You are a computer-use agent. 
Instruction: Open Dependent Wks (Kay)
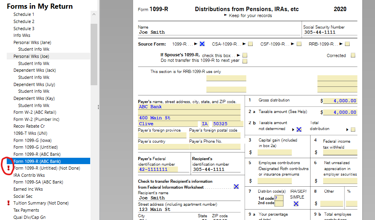(x=34, y=98)
